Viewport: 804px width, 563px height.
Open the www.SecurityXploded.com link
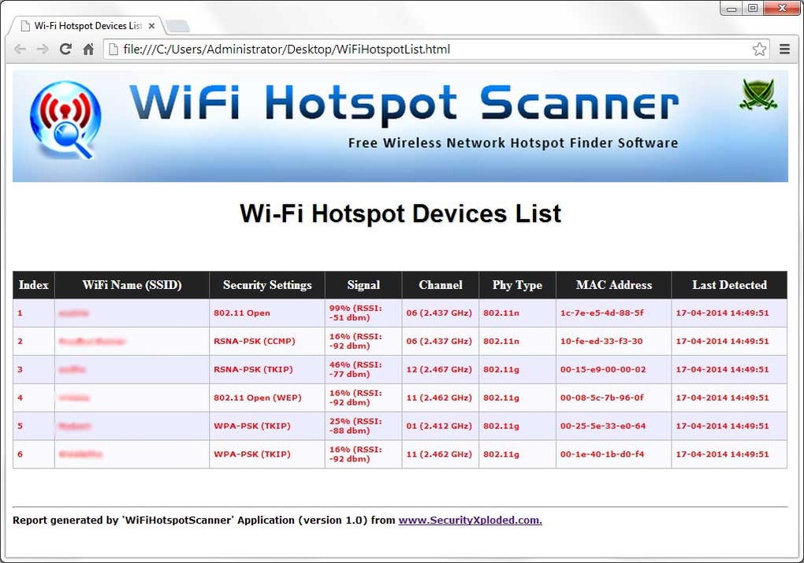point(471,520)
